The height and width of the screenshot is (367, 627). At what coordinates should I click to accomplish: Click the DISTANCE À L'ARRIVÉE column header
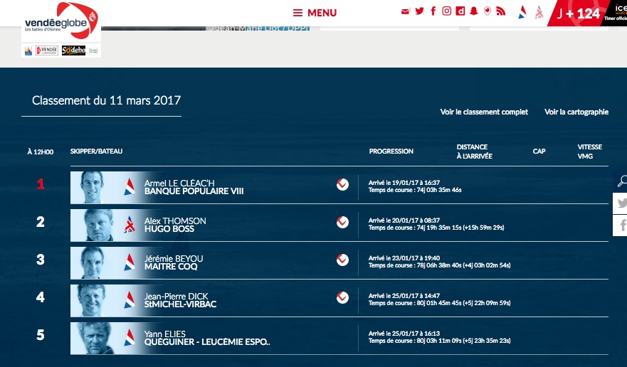[x=474, y=151]
